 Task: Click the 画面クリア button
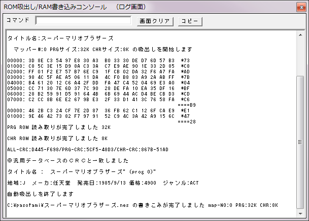click(x=155, y=21)
